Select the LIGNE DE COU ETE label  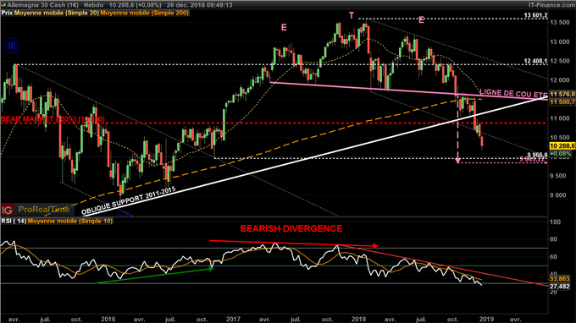tap(513, 93)
